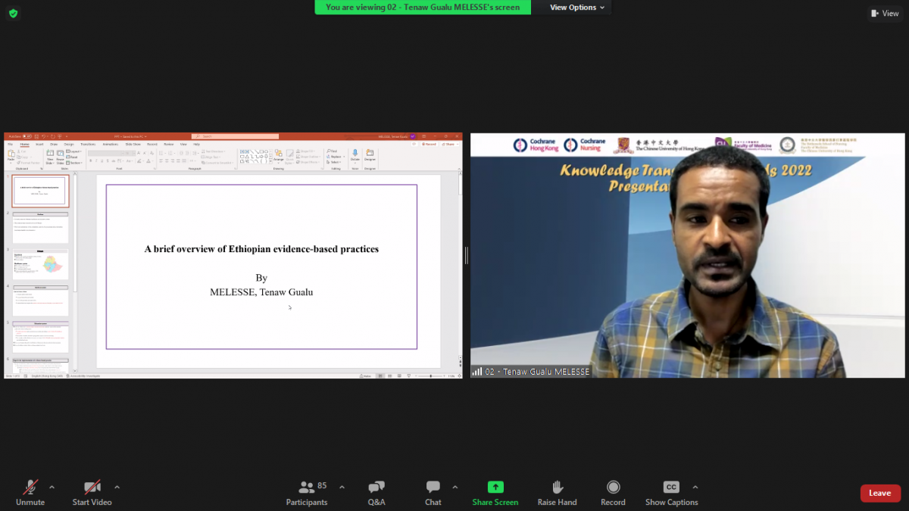
Task: Enable Show Captions
Action: 671,488
